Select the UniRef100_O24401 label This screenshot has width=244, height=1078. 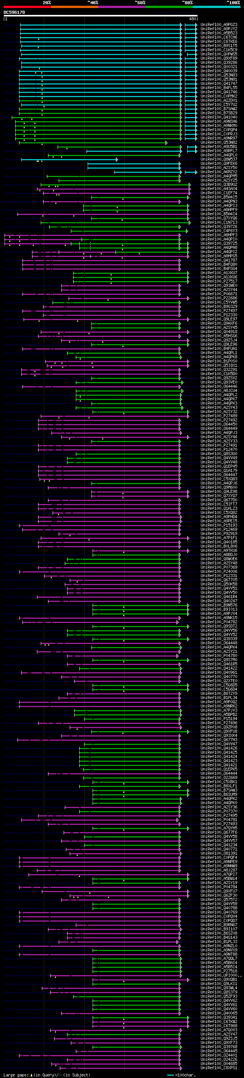tap(219, 1055)
